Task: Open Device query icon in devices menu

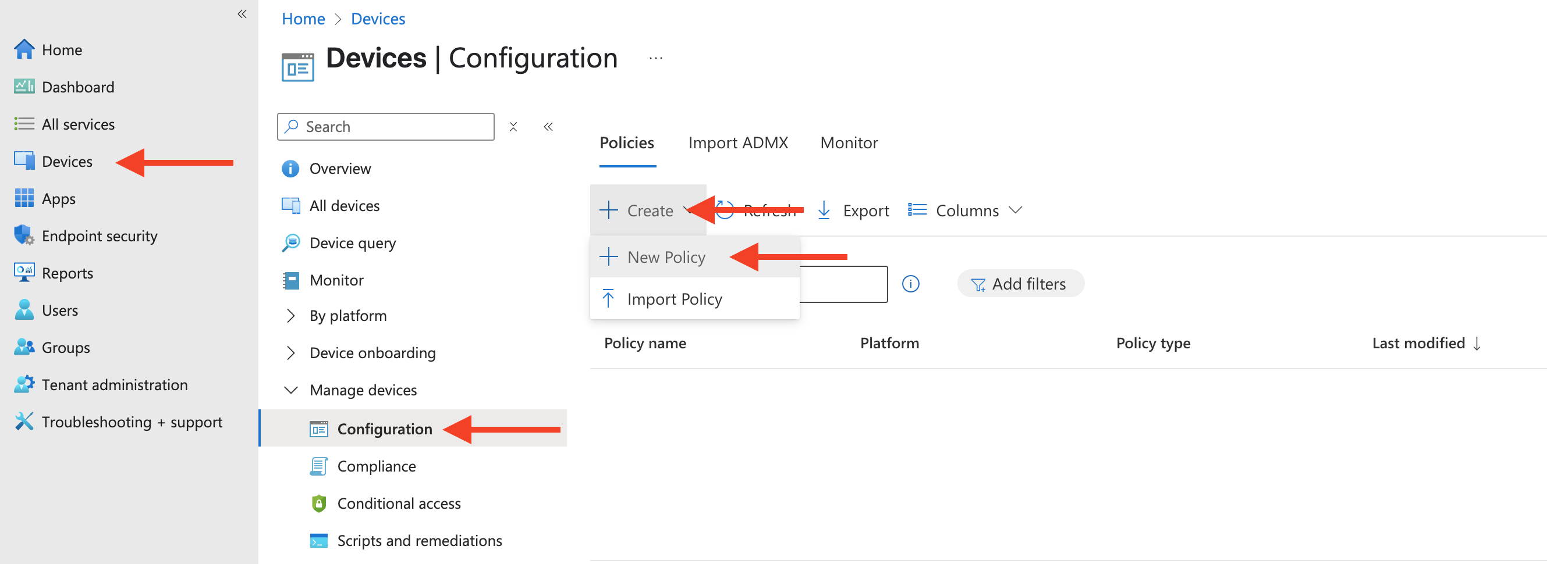Action: (x=291, y=243)
